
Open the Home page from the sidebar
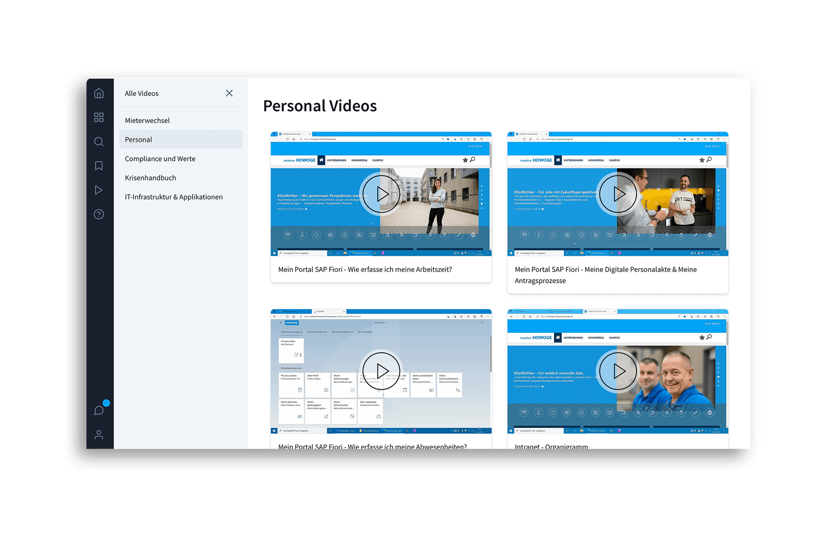click(98, 93)
